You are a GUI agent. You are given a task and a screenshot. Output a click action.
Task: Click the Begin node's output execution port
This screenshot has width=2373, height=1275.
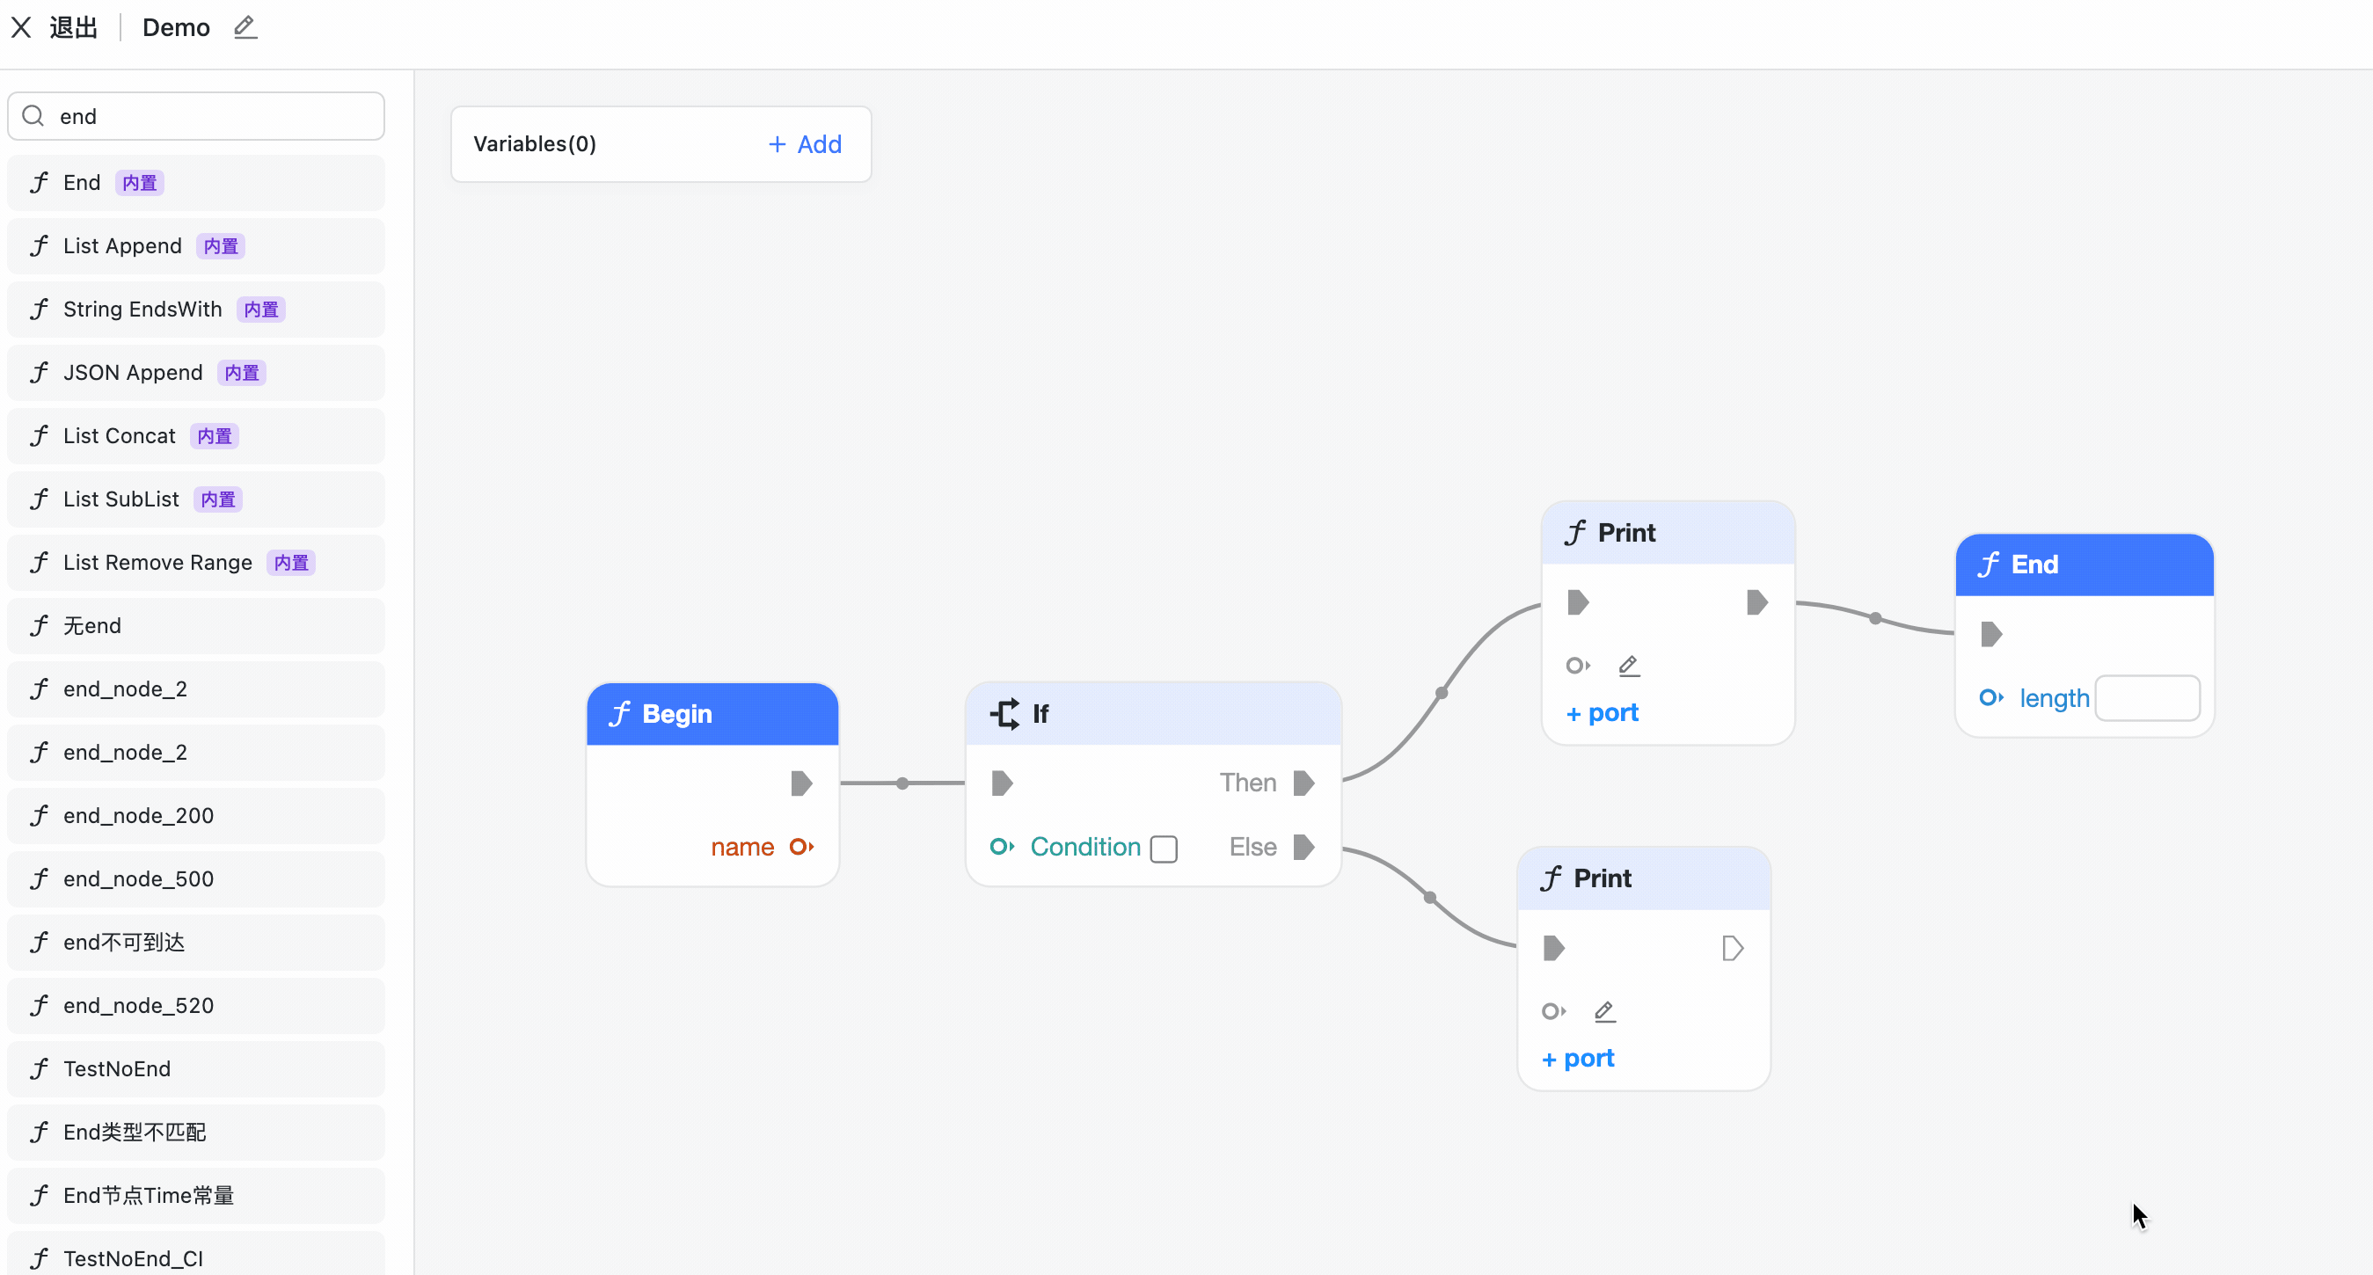(801, 783)
